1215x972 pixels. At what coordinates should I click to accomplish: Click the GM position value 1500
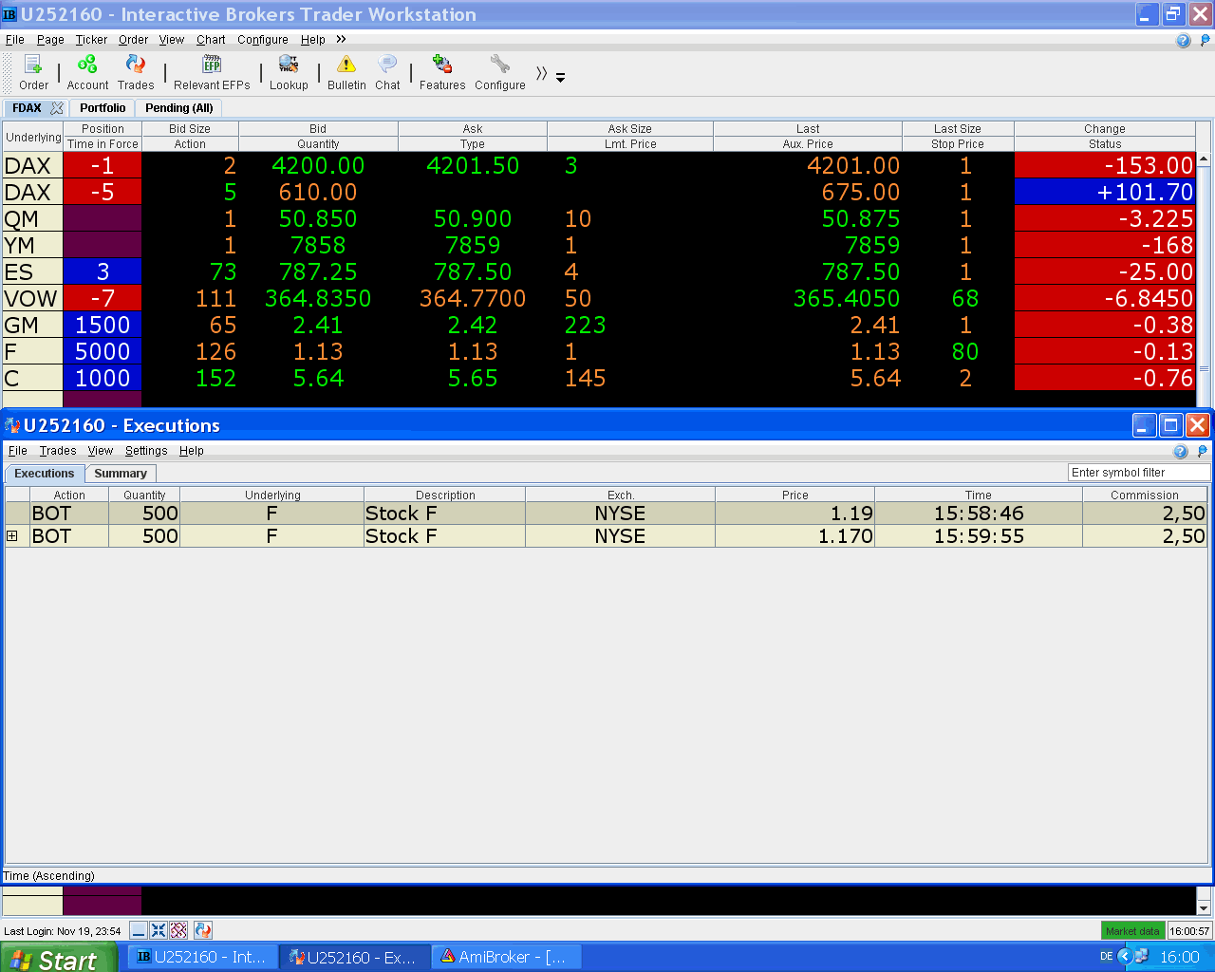103,325
